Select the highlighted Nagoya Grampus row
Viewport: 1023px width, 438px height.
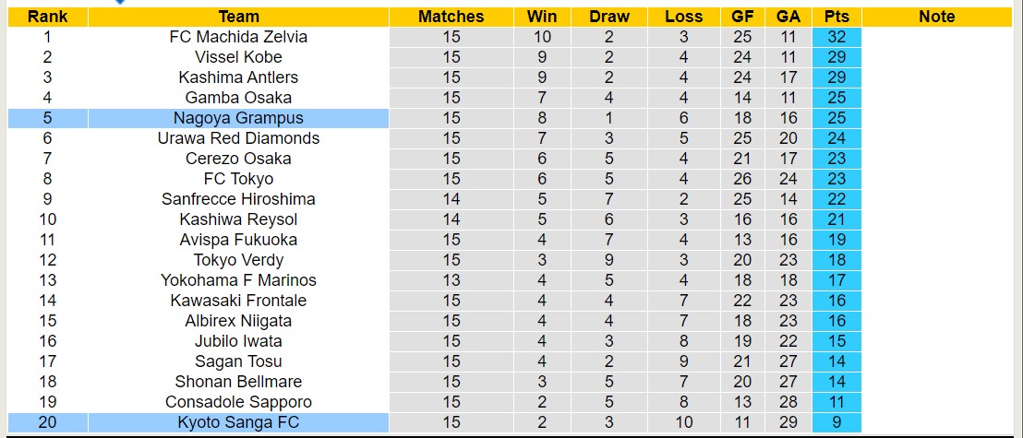click(238, 118)
